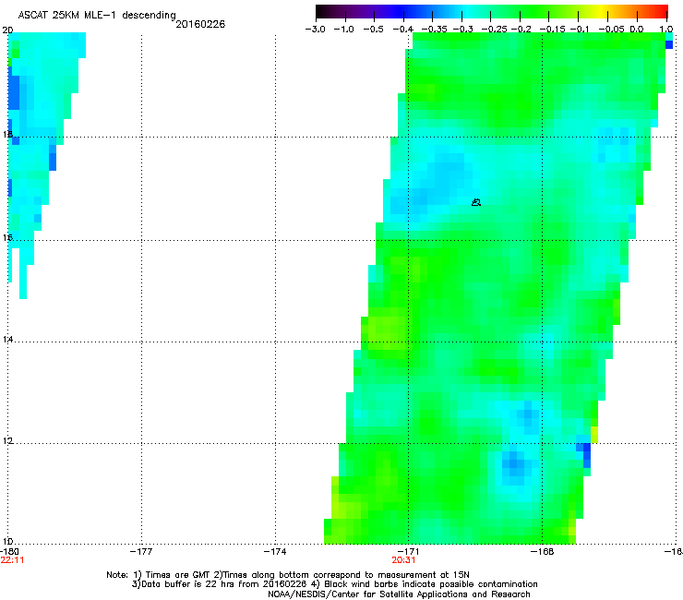683x600 pixels.
Task: Click the -0.3 color scale label
Action: tap(462, 30)
